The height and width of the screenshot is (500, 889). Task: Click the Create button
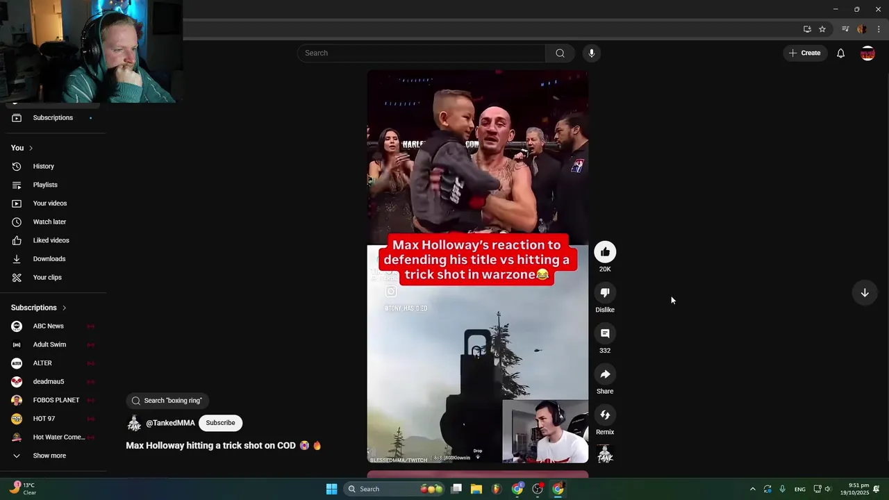[x=805, y=53]
